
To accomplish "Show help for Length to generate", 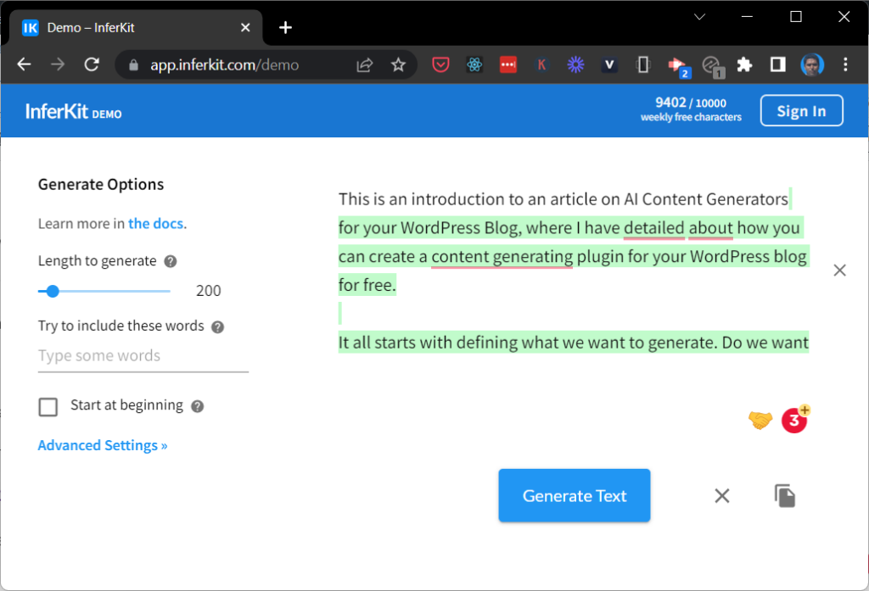I will [171, 261].
